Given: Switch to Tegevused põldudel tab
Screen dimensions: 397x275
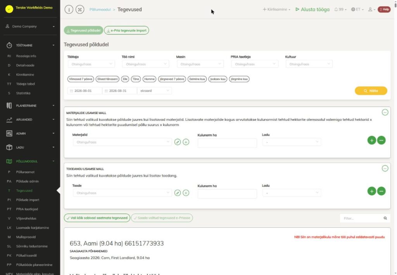Looking at the screenshot, I should click(83, 30).
